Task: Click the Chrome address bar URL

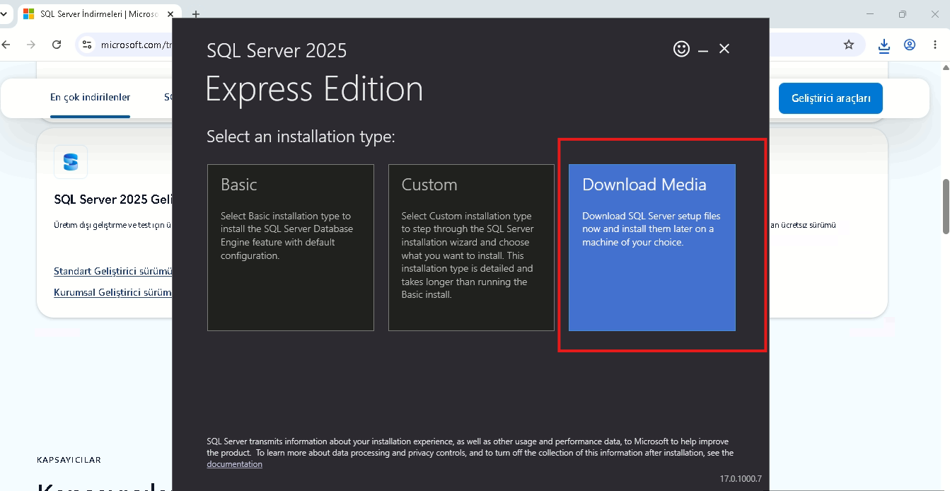Action: (x=136, y=45)
